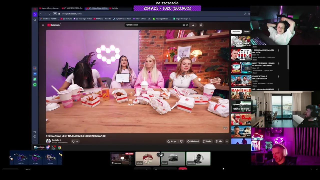Open the Fusialka channel avatar
The height and width of the screenshot is (180, 320).
pyautogui.click(x=48, y=141)
